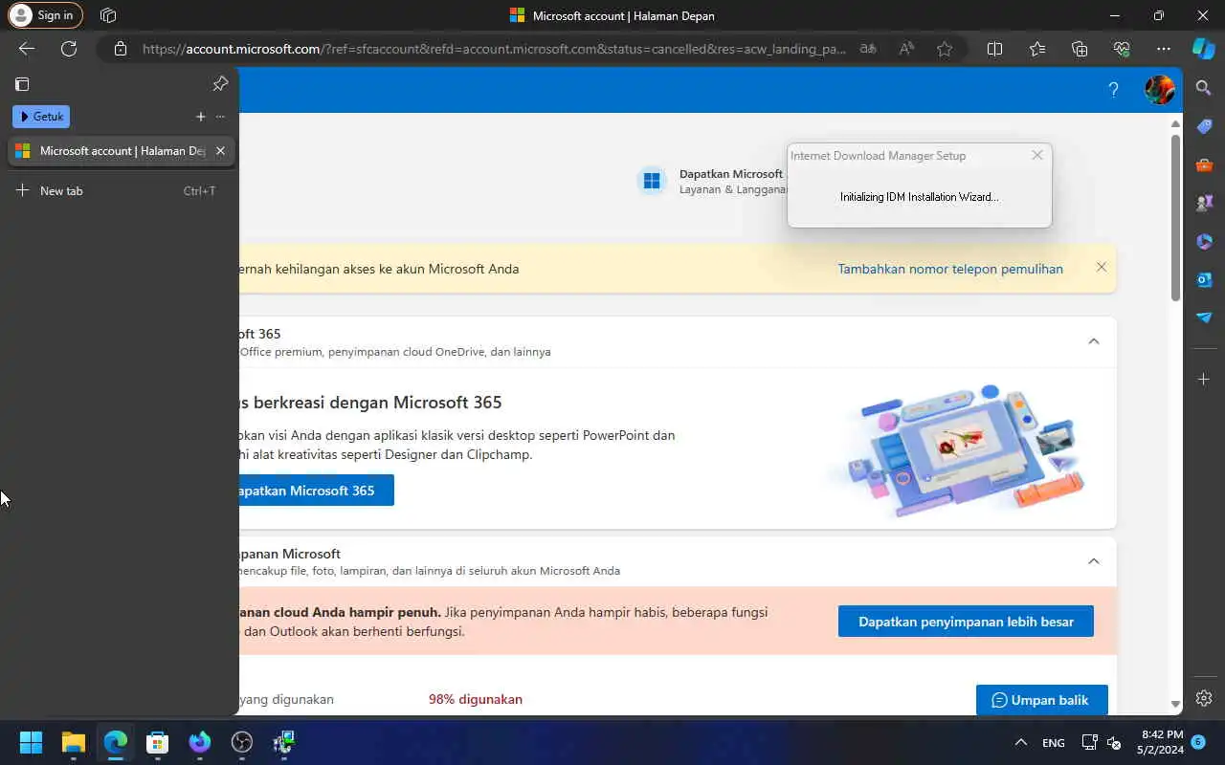Image resolution: width=1225 pixels, height=765 pixels.
Task: Collapse the Penyimpanan Microsoft section chevron
Action: point(1094,561)
